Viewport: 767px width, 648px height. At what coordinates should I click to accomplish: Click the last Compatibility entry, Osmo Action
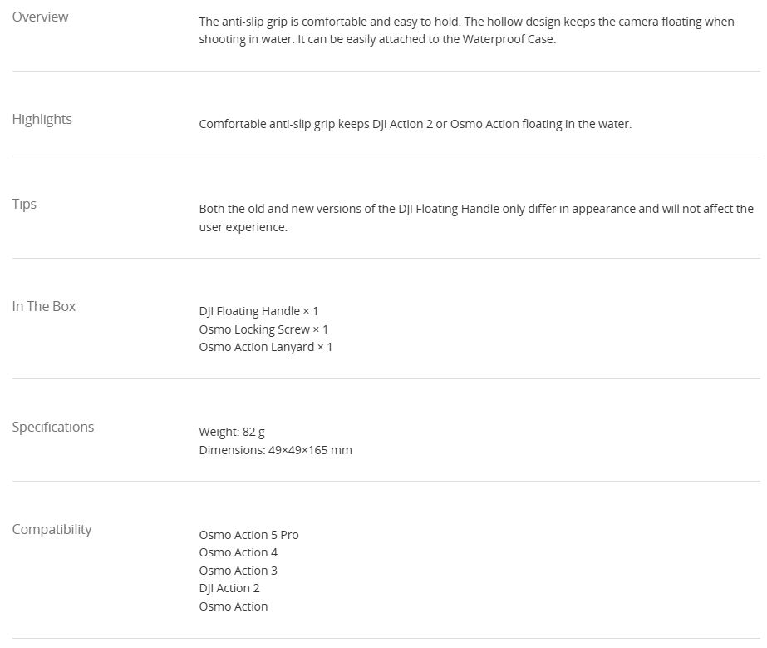(x=233, y=606)
